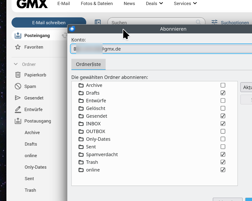Uncheck the Drafts subscription checkbox

tap(223, 93)
